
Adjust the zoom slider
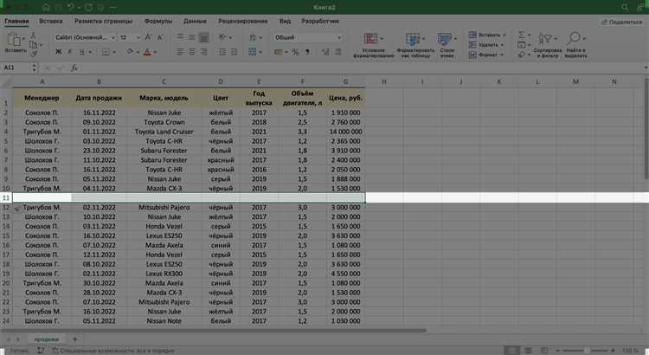(x=586, y=351)
